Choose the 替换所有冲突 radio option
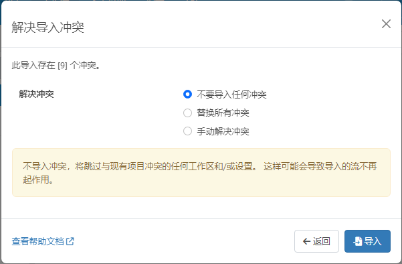The height and width of the screenshot is (264, 402). (x=187, y=113)
